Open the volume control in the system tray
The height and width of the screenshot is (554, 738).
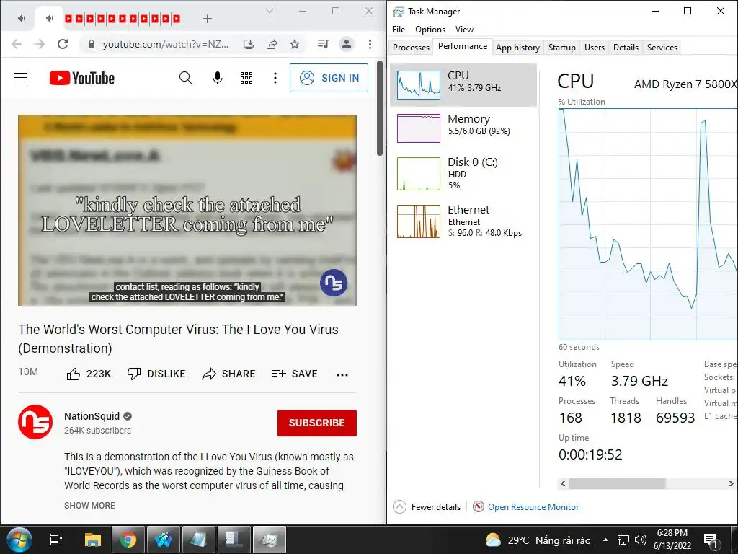pyautogui.click(x=641, y=540)
